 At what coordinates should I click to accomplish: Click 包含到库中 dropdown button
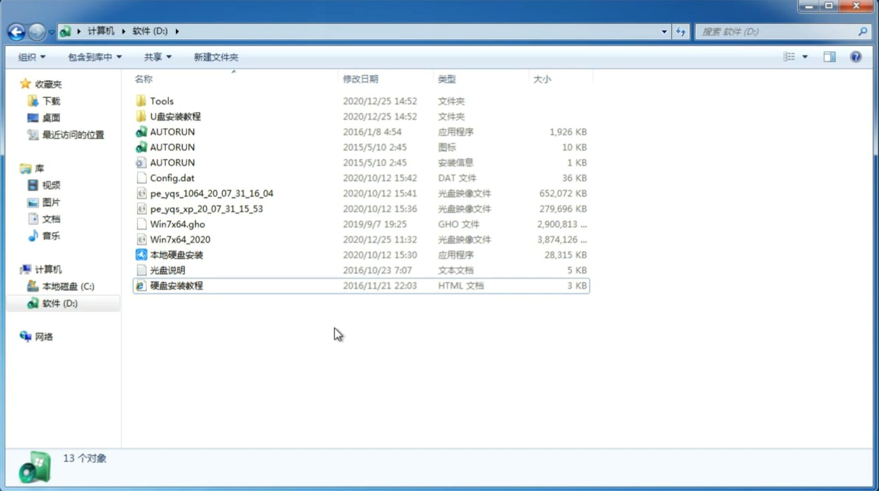93,56
